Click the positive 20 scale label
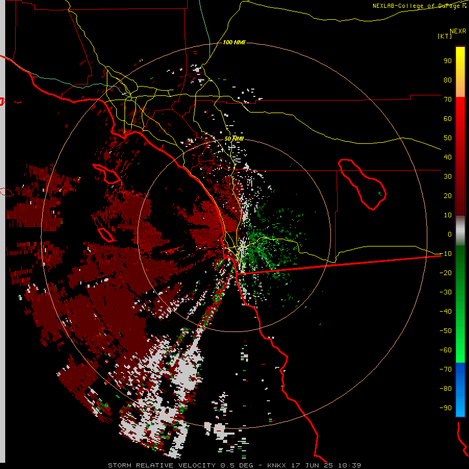This screenshot has height=469, width=469. (448, 195)
